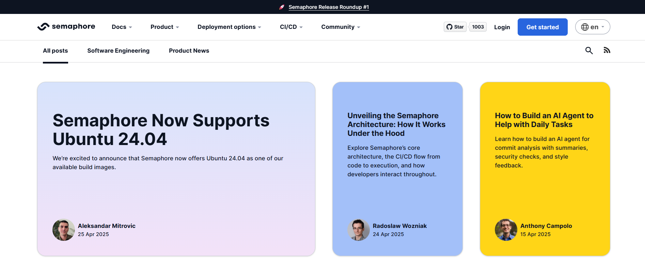645x269 pixels.
Task: Click the rocket icon in announcement bar
Action: 282,7
